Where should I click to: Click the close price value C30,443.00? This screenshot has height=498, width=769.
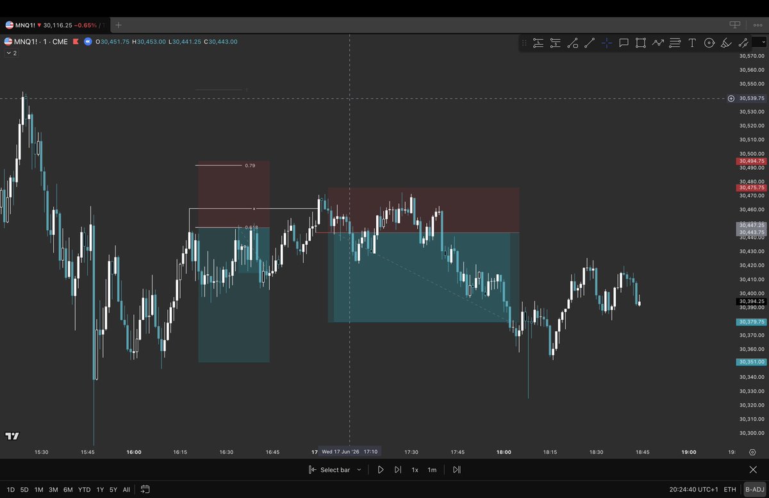pyautogui.click(x=222, y=42)
